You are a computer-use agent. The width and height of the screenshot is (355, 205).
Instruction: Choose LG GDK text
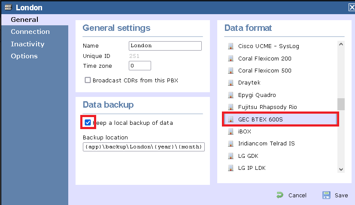248,156
